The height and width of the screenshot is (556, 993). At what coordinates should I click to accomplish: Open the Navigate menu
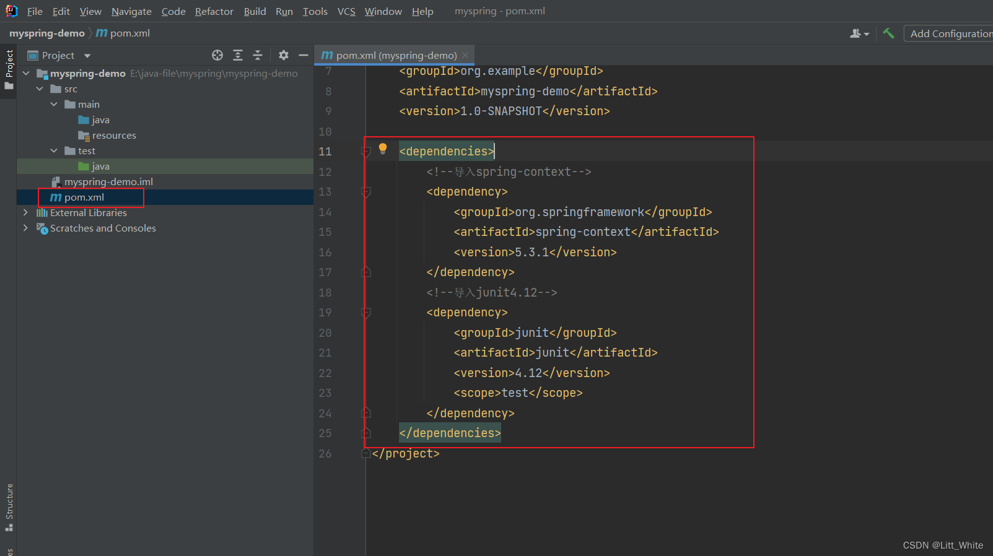coord(131,11)
